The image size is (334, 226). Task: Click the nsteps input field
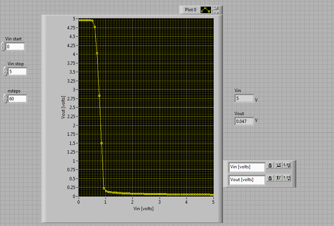pyautogui.click(x=17, y=99)
